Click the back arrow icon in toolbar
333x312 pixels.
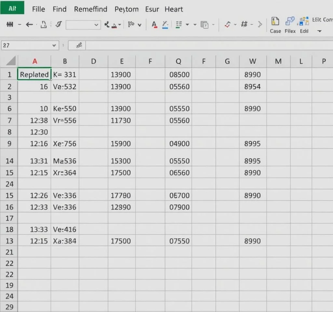tap(29, 24)
